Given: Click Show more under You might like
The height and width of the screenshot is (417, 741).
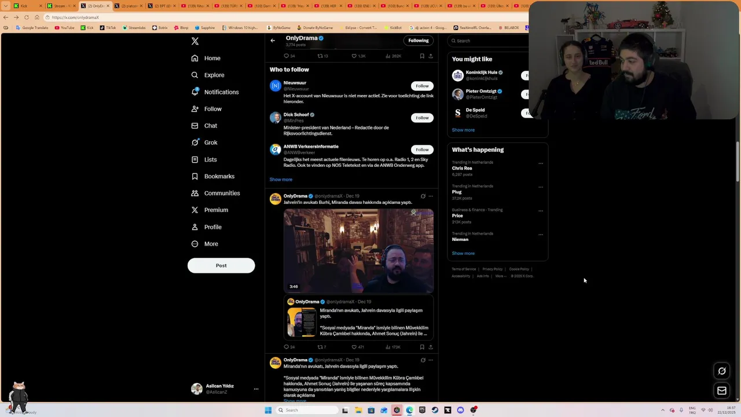Looking at the screenshot, I should pos(463,130).
